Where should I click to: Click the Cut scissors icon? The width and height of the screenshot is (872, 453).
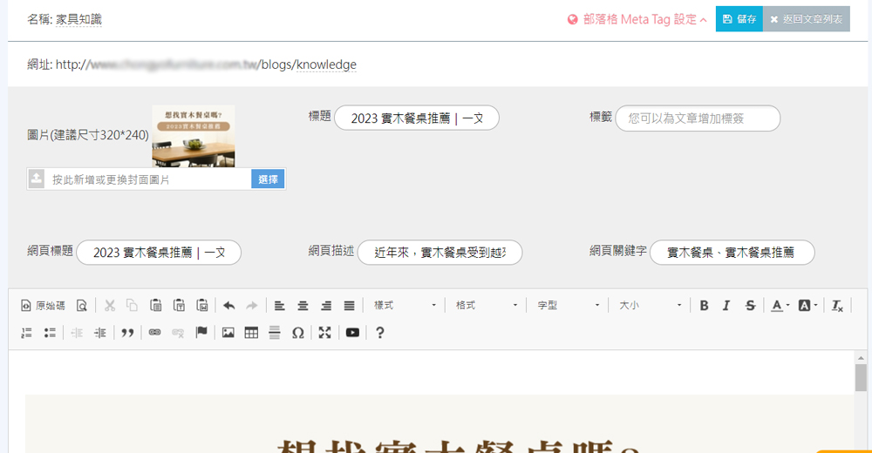click(x=110, y=306)
